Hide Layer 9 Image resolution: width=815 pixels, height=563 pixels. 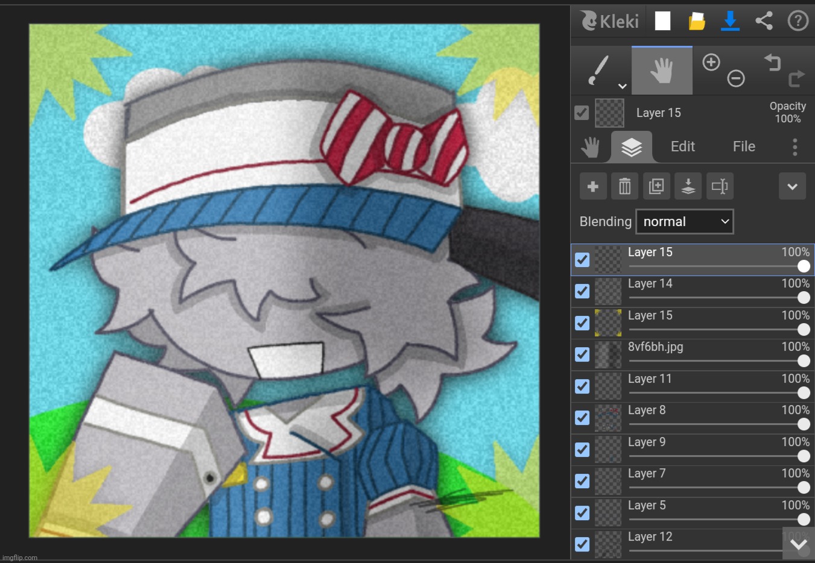click(x=582, y=450)
